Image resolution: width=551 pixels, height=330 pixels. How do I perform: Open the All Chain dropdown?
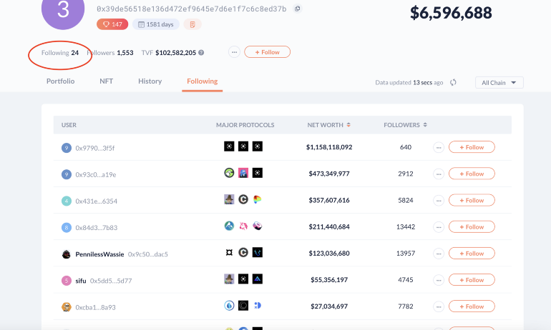tap(499, 83)
